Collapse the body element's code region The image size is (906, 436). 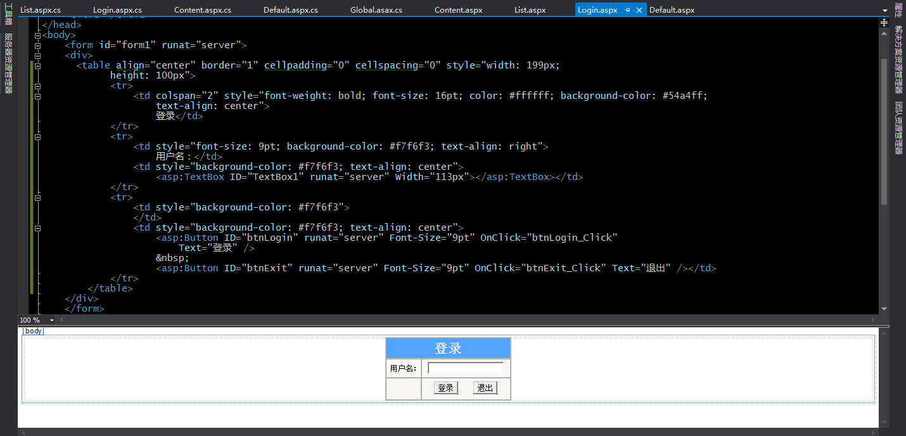(38, 35)
